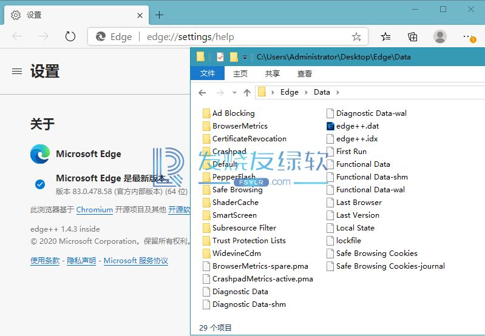485x336 pixels.
Task: Select the Trust Protection Lists folder
Action: 245,241
